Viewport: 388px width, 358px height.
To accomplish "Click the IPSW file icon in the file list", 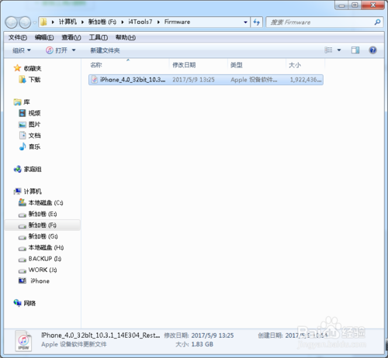I will [x=95, y=80].
